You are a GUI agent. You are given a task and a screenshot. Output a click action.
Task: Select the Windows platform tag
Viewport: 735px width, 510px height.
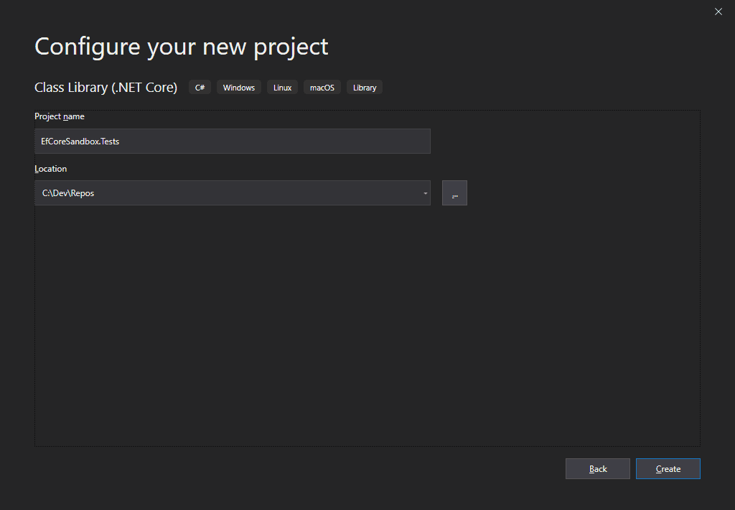coord(238,88)
